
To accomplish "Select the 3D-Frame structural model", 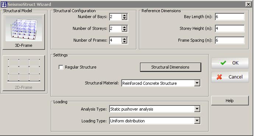I will pos(24,32).
